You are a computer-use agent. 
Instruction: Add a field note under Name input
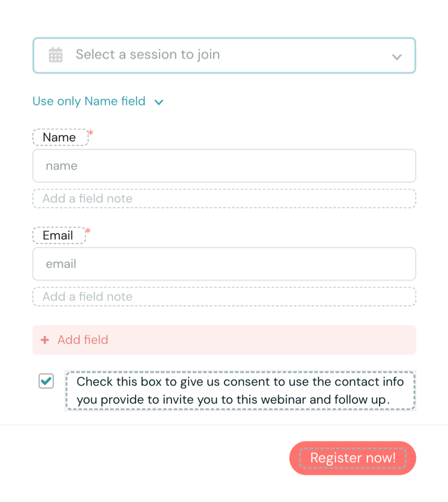[x=224, y=198]
